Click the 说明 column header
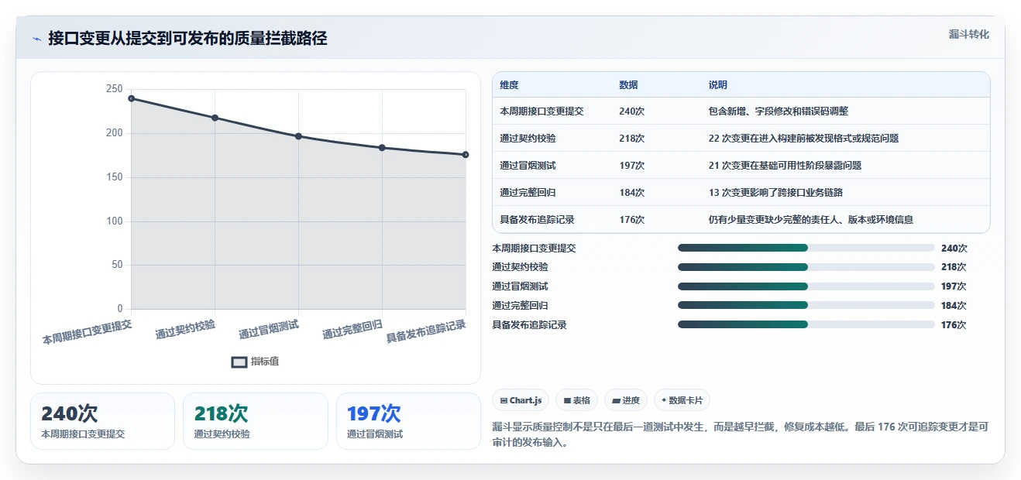The image size is (1021, 480). pyautogui.click(x=718, y=85)
